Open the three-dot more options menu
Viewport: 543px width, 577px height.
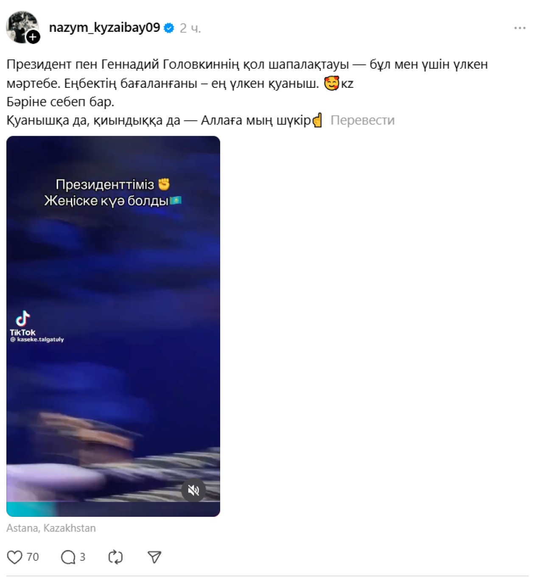point(520,28)
